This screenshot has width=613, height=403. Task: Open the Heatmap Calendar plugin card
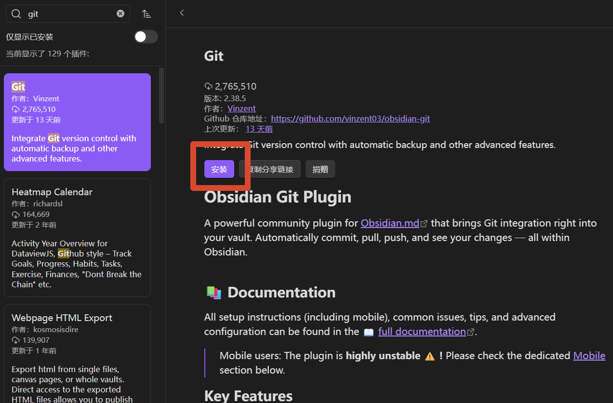point(77,238)
